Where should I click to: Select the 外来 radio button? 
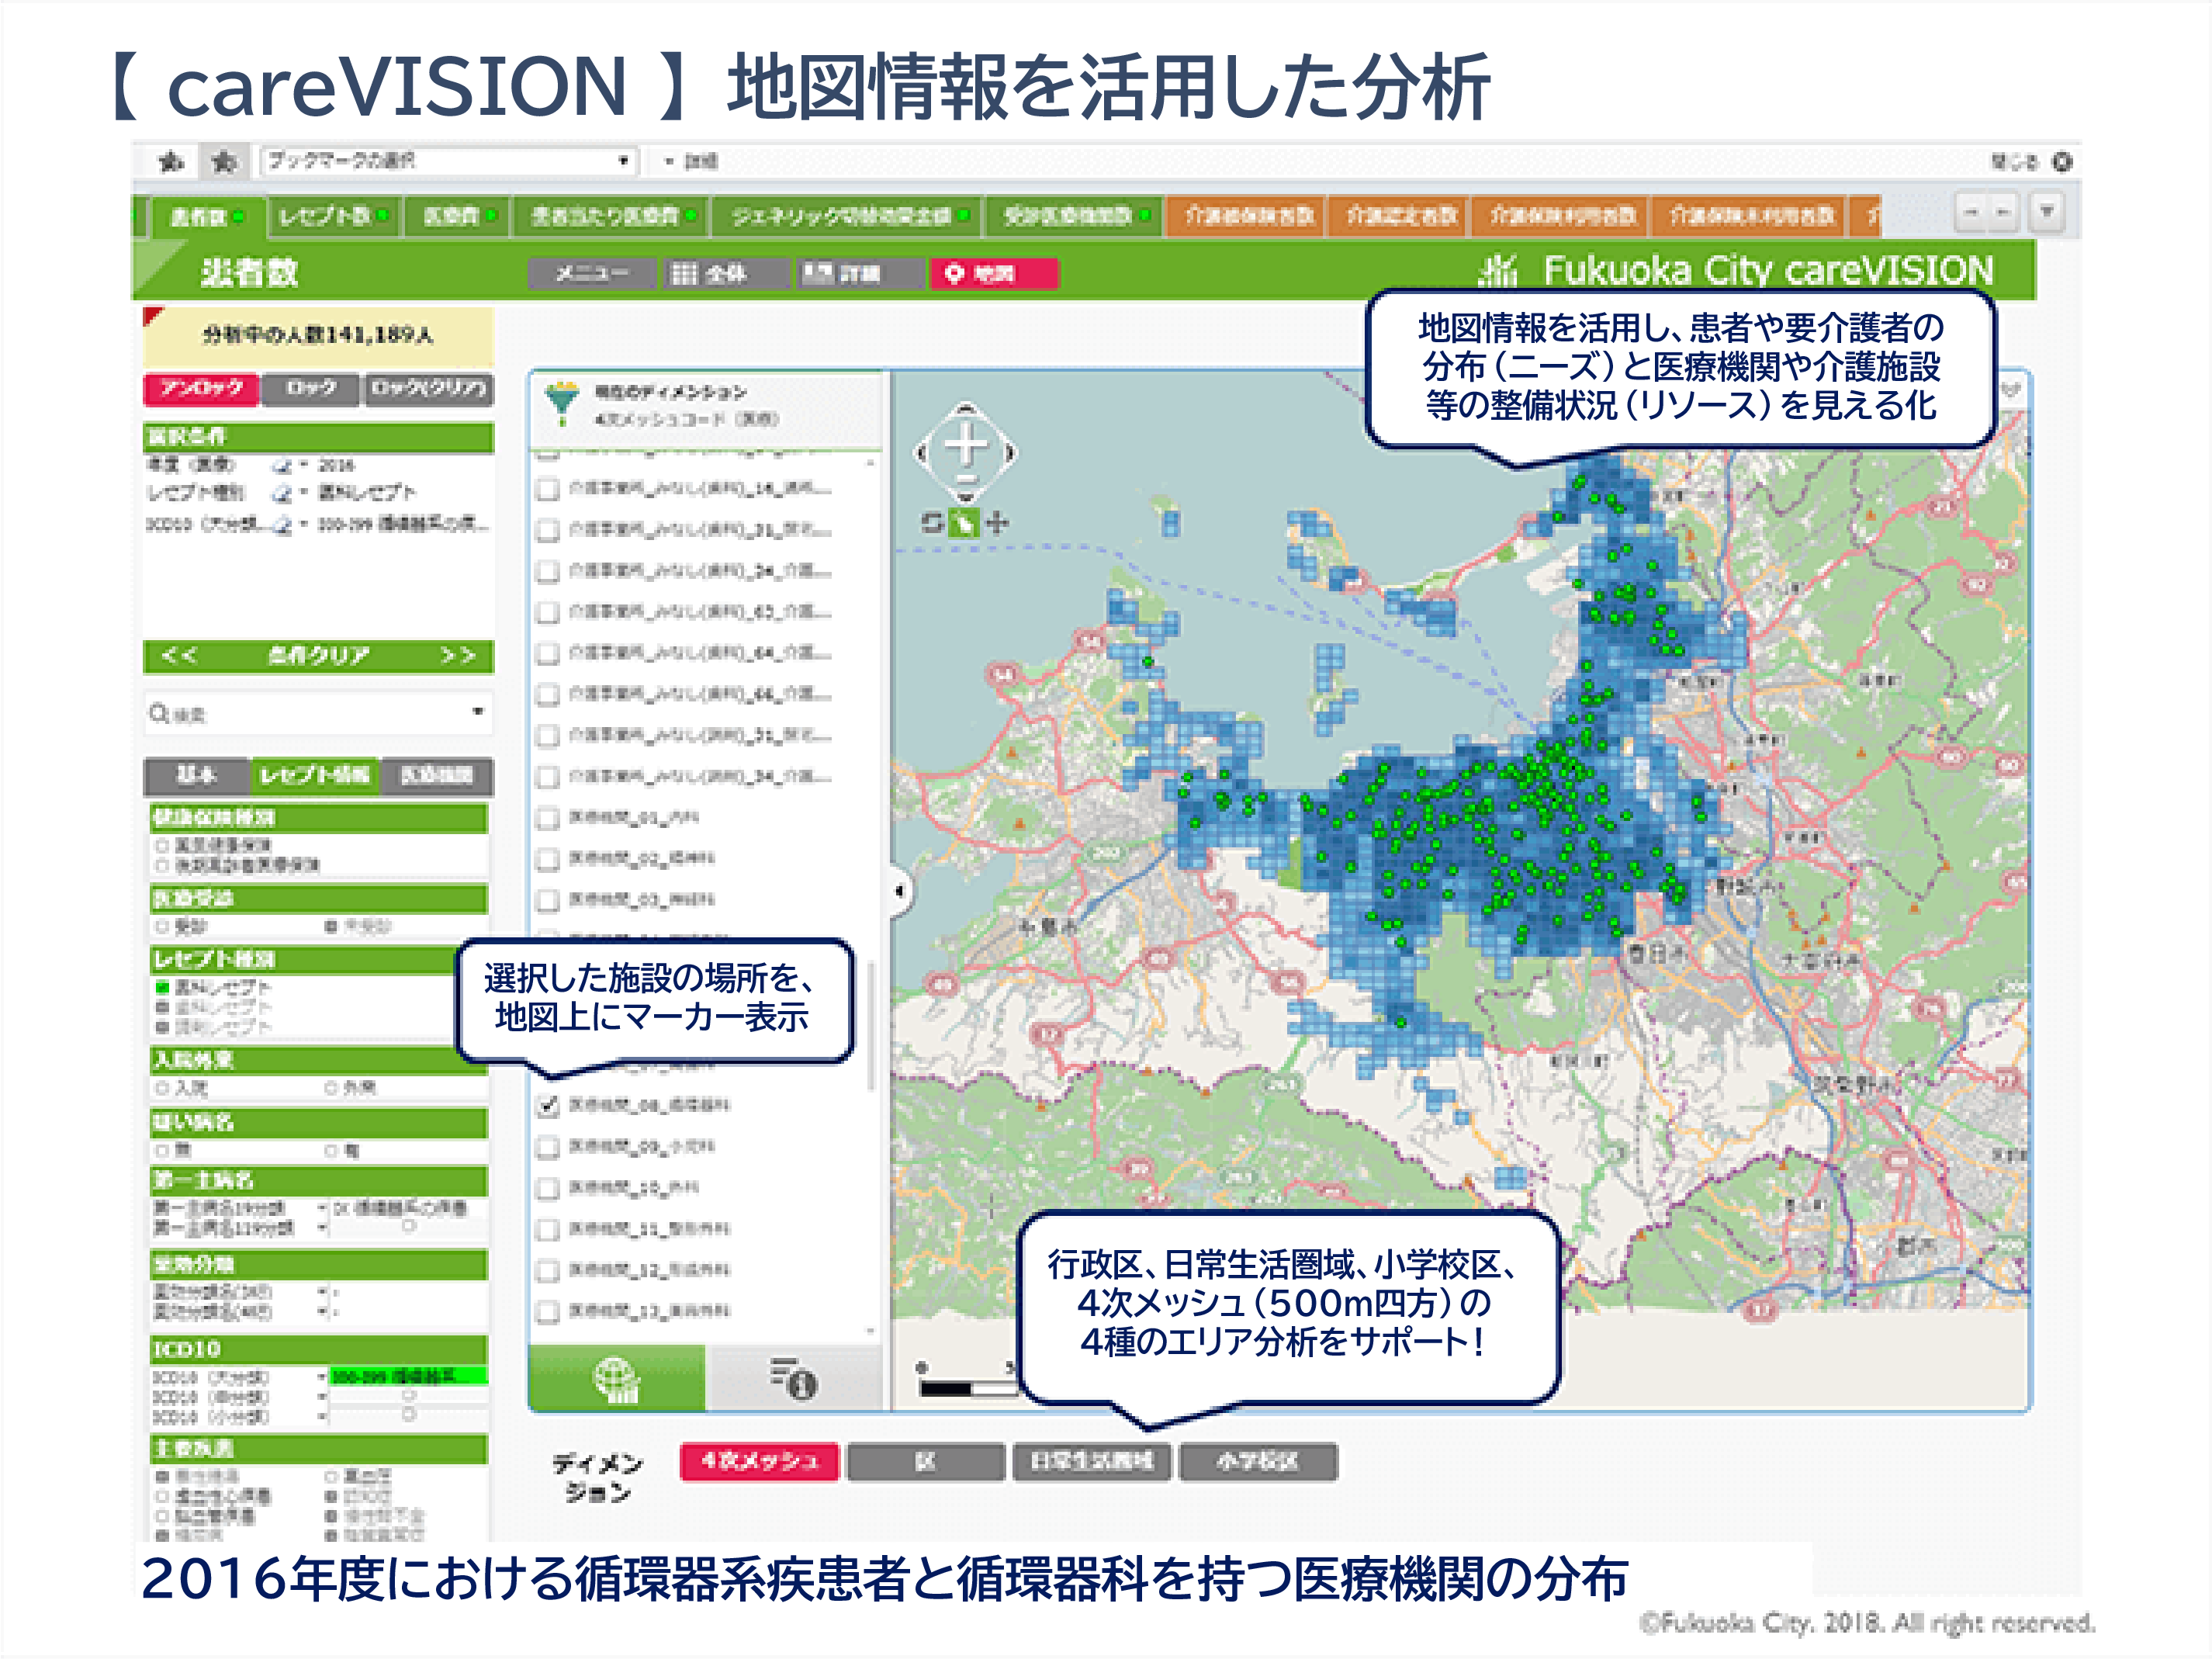tap(331, 1088)
